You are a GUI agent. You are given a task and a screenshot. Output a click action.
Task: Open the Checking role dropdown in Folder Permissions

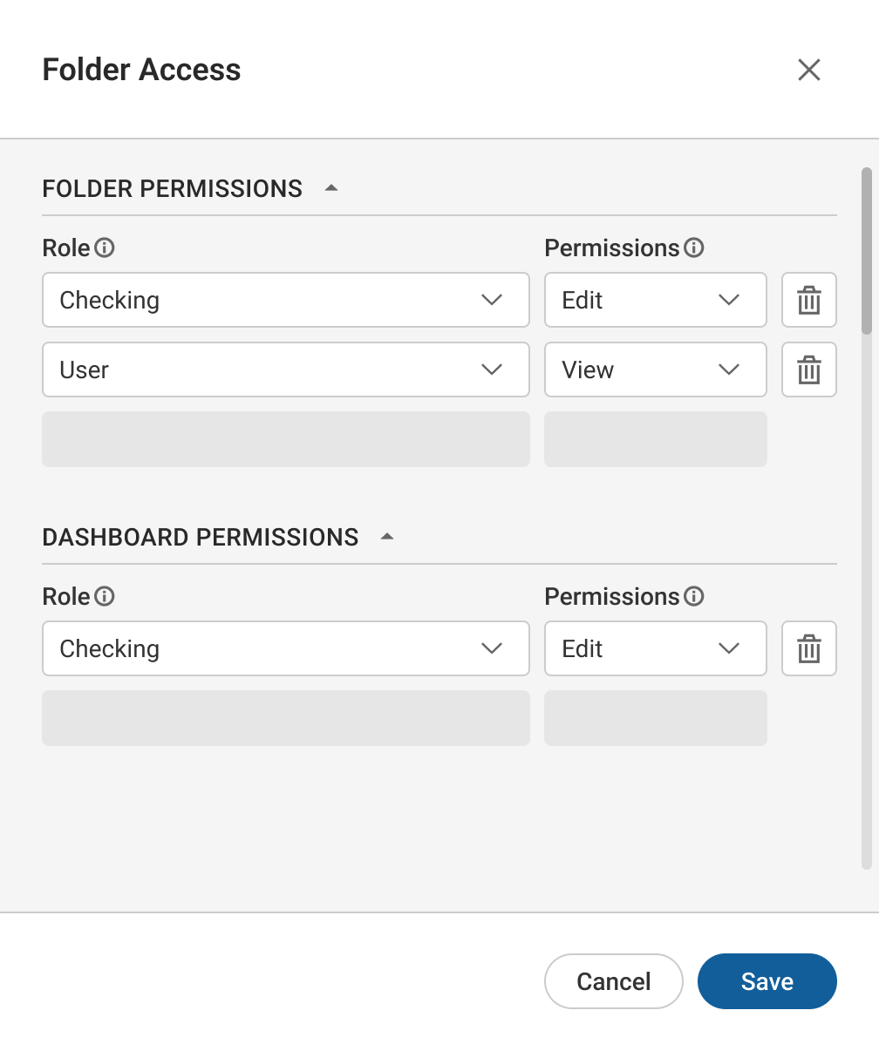pos(285,300)
